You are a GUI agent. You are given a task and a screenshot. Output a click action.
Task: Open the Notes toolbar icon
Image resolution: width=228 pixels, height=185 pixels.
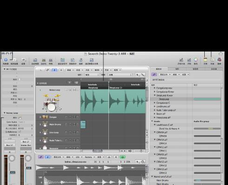tap(205, 60)
